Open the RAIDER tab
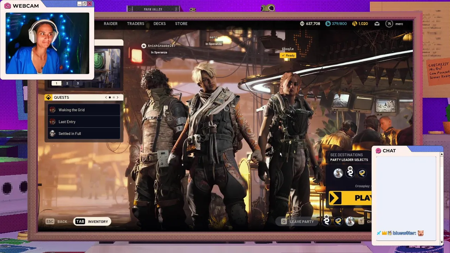 point(110,24)
